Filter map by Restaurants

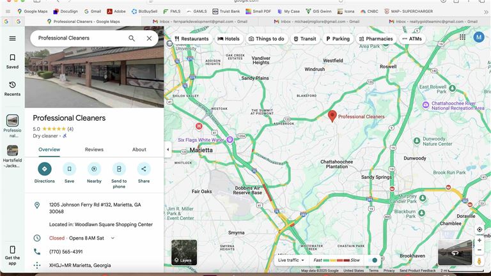191,39
